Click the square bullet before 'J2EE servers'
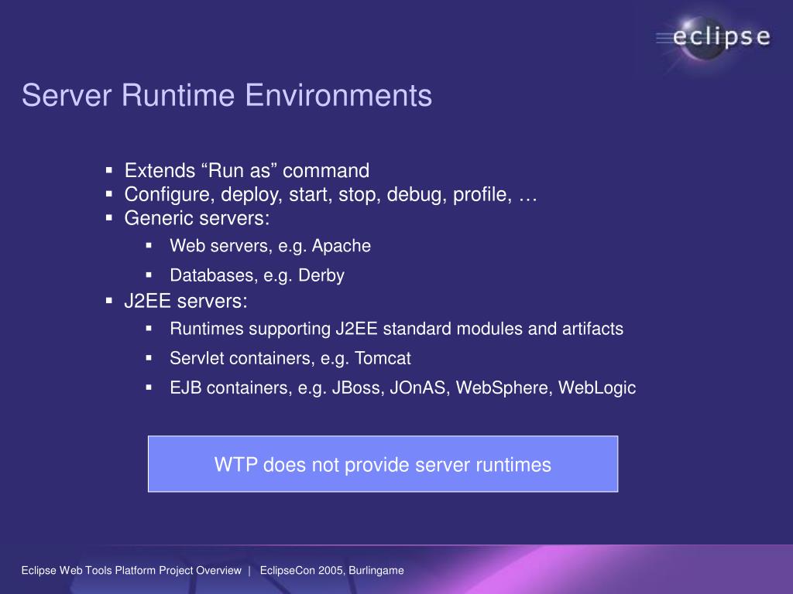The height and width of the screenshot is (594, 793). (x=108, y=301)
